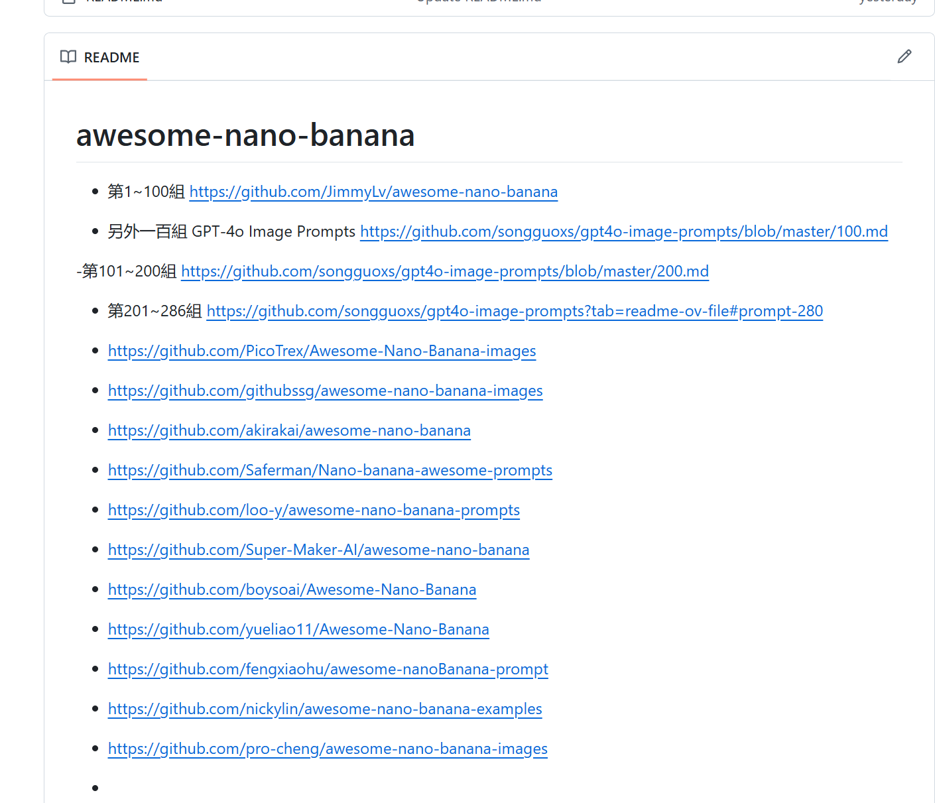
Task: Open the songguoxs 100.md prompts link
Action: coord(623,232)
